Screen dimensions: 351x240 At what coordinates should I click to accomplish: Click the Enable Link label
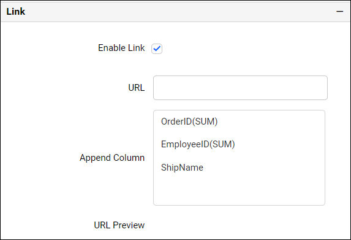121,48
